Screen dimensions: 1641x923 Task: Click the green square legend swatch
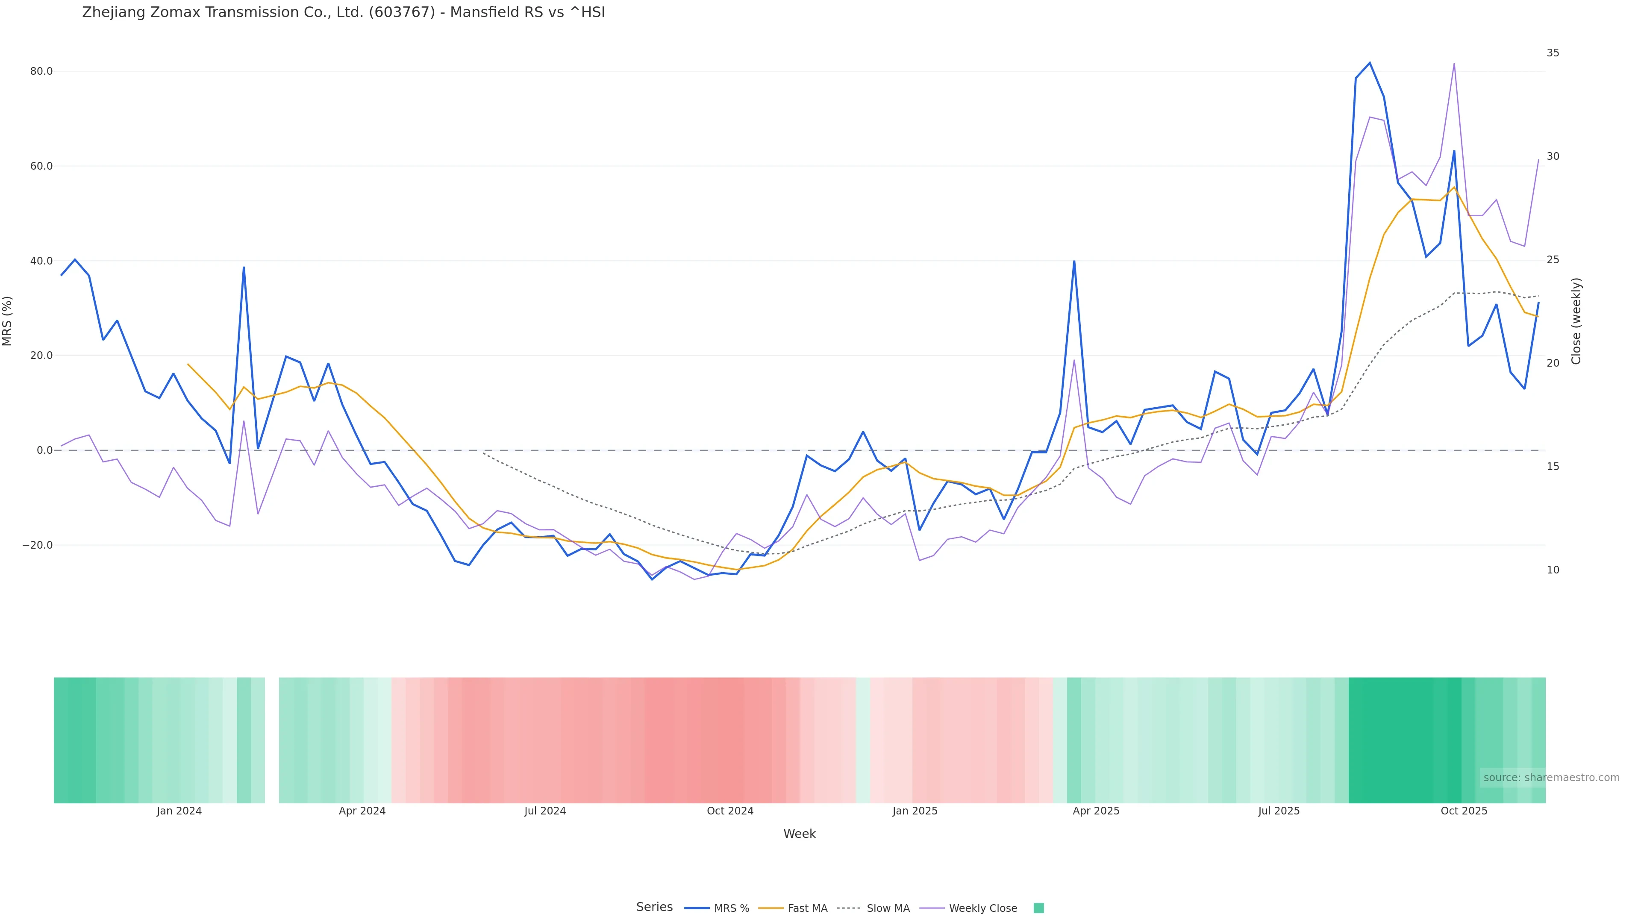coord(1038,908)
